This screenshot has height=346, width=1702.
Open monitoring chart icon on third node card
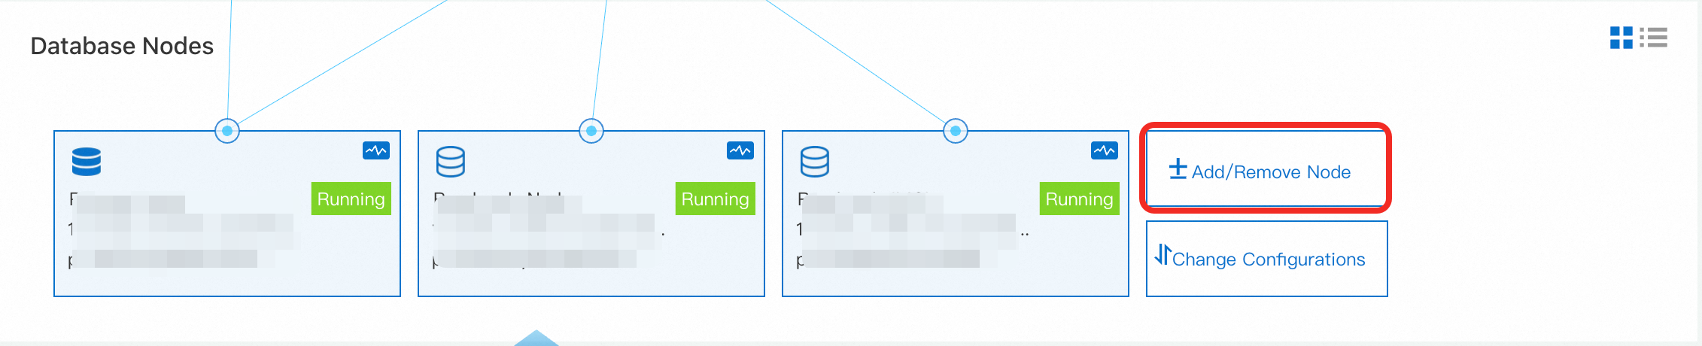point(1105,150)
